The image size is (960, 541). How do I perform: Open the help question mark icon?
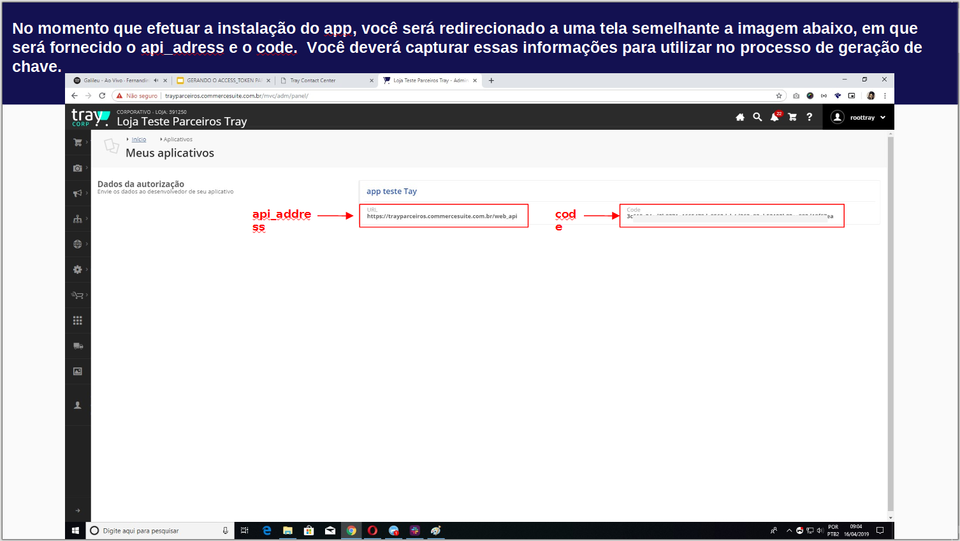[810, 117]
